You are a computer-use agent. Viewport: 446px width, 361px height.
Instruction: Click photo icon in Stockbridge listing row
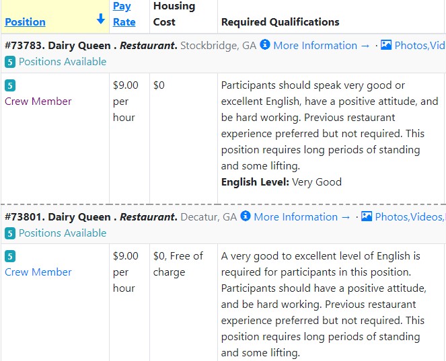[x=386, y=45]
